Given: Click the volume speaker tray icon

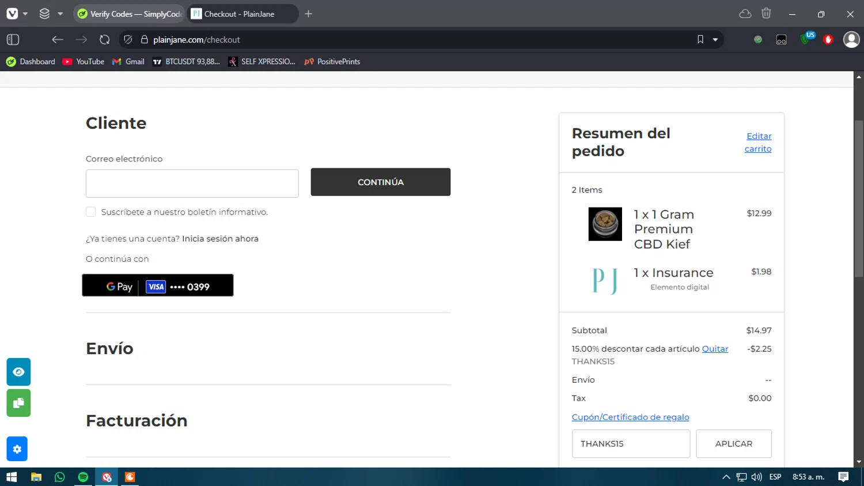Looking at the screenshot, I should [x=757, y=477].
